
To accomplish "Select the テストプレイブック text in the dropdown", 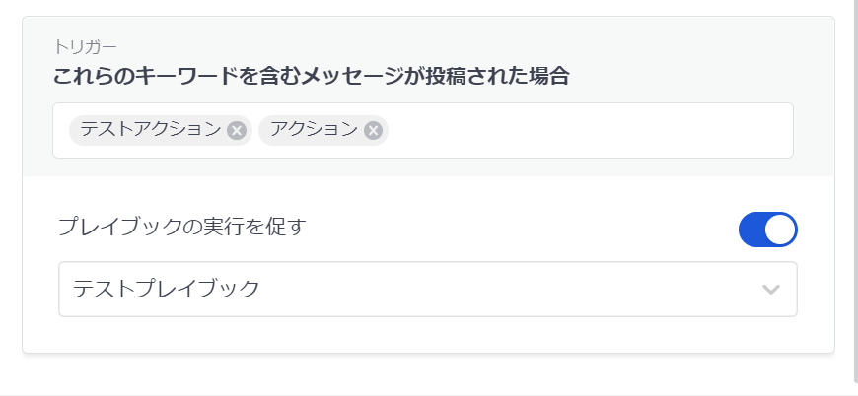I will click(x=167, y=289).
